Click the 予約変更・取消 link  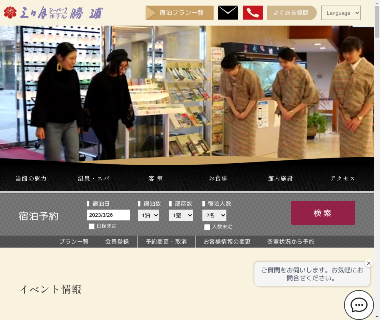(x=166, y=242)
